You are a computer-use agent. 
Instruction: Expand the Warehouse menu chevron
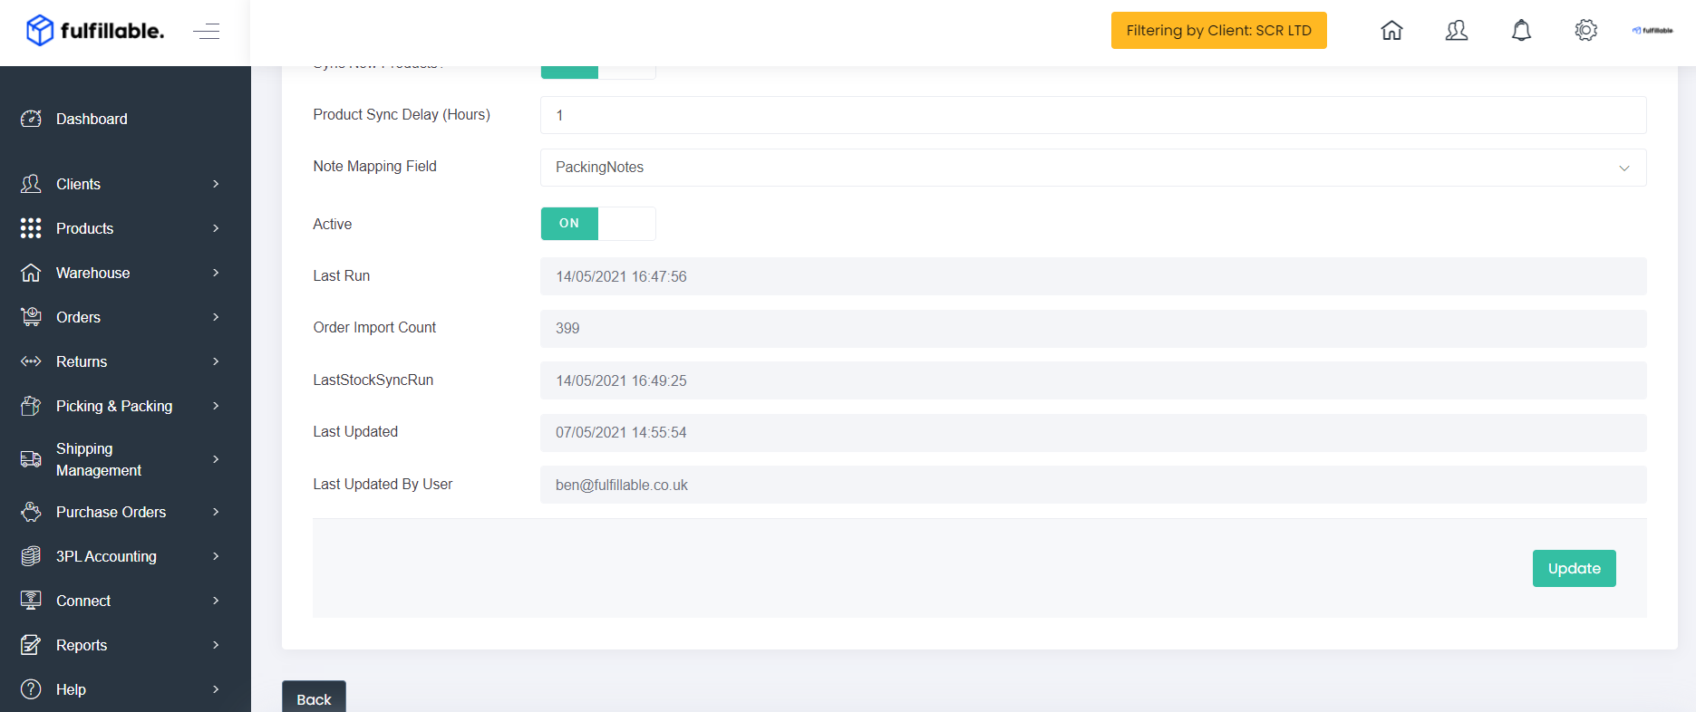(216, 273)
